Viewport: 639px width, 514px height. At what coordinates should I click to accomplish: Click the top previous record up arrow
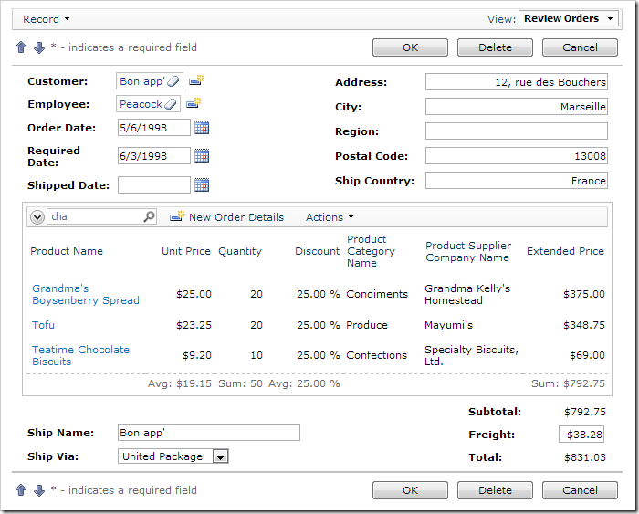click(x=21, y=47)
